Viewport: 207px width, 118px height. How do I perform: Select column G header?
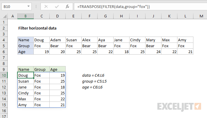[x=105, y=16]
